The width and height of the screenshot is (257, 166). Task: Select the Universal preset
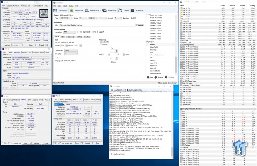153,50
